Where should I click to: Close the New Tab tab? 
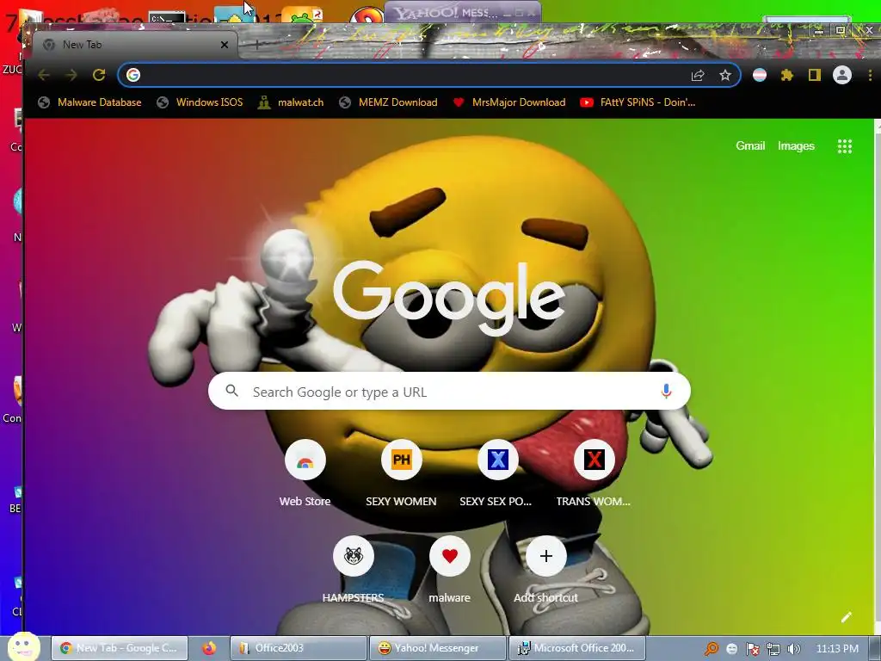pos(225,45)
